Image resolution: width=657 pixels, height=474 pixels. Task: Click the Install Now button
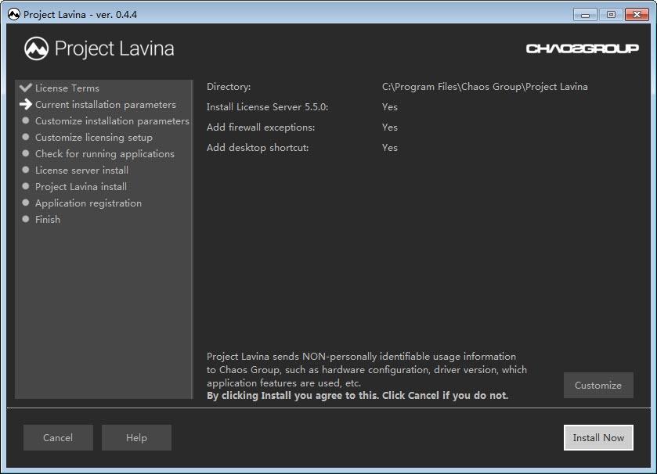[x=598, y=437]
